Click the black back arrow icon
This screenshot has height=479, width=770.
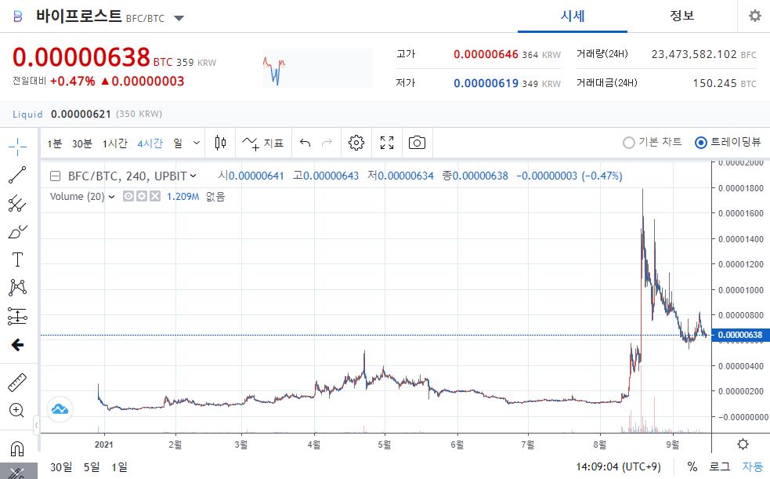[x=18, y=345]
